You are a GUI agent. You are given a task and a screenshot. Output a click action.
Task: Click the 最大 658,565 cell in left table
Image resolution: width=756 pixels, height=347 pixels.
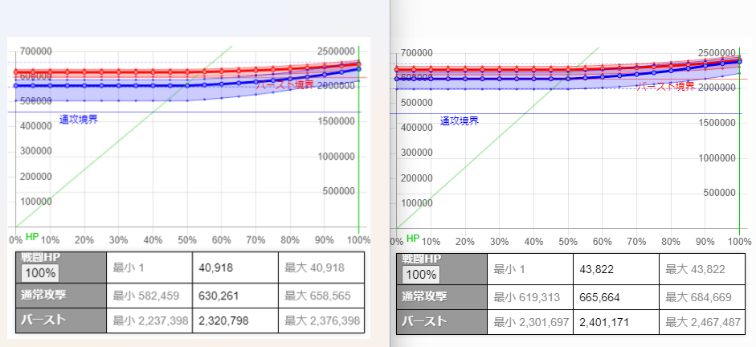321,294
